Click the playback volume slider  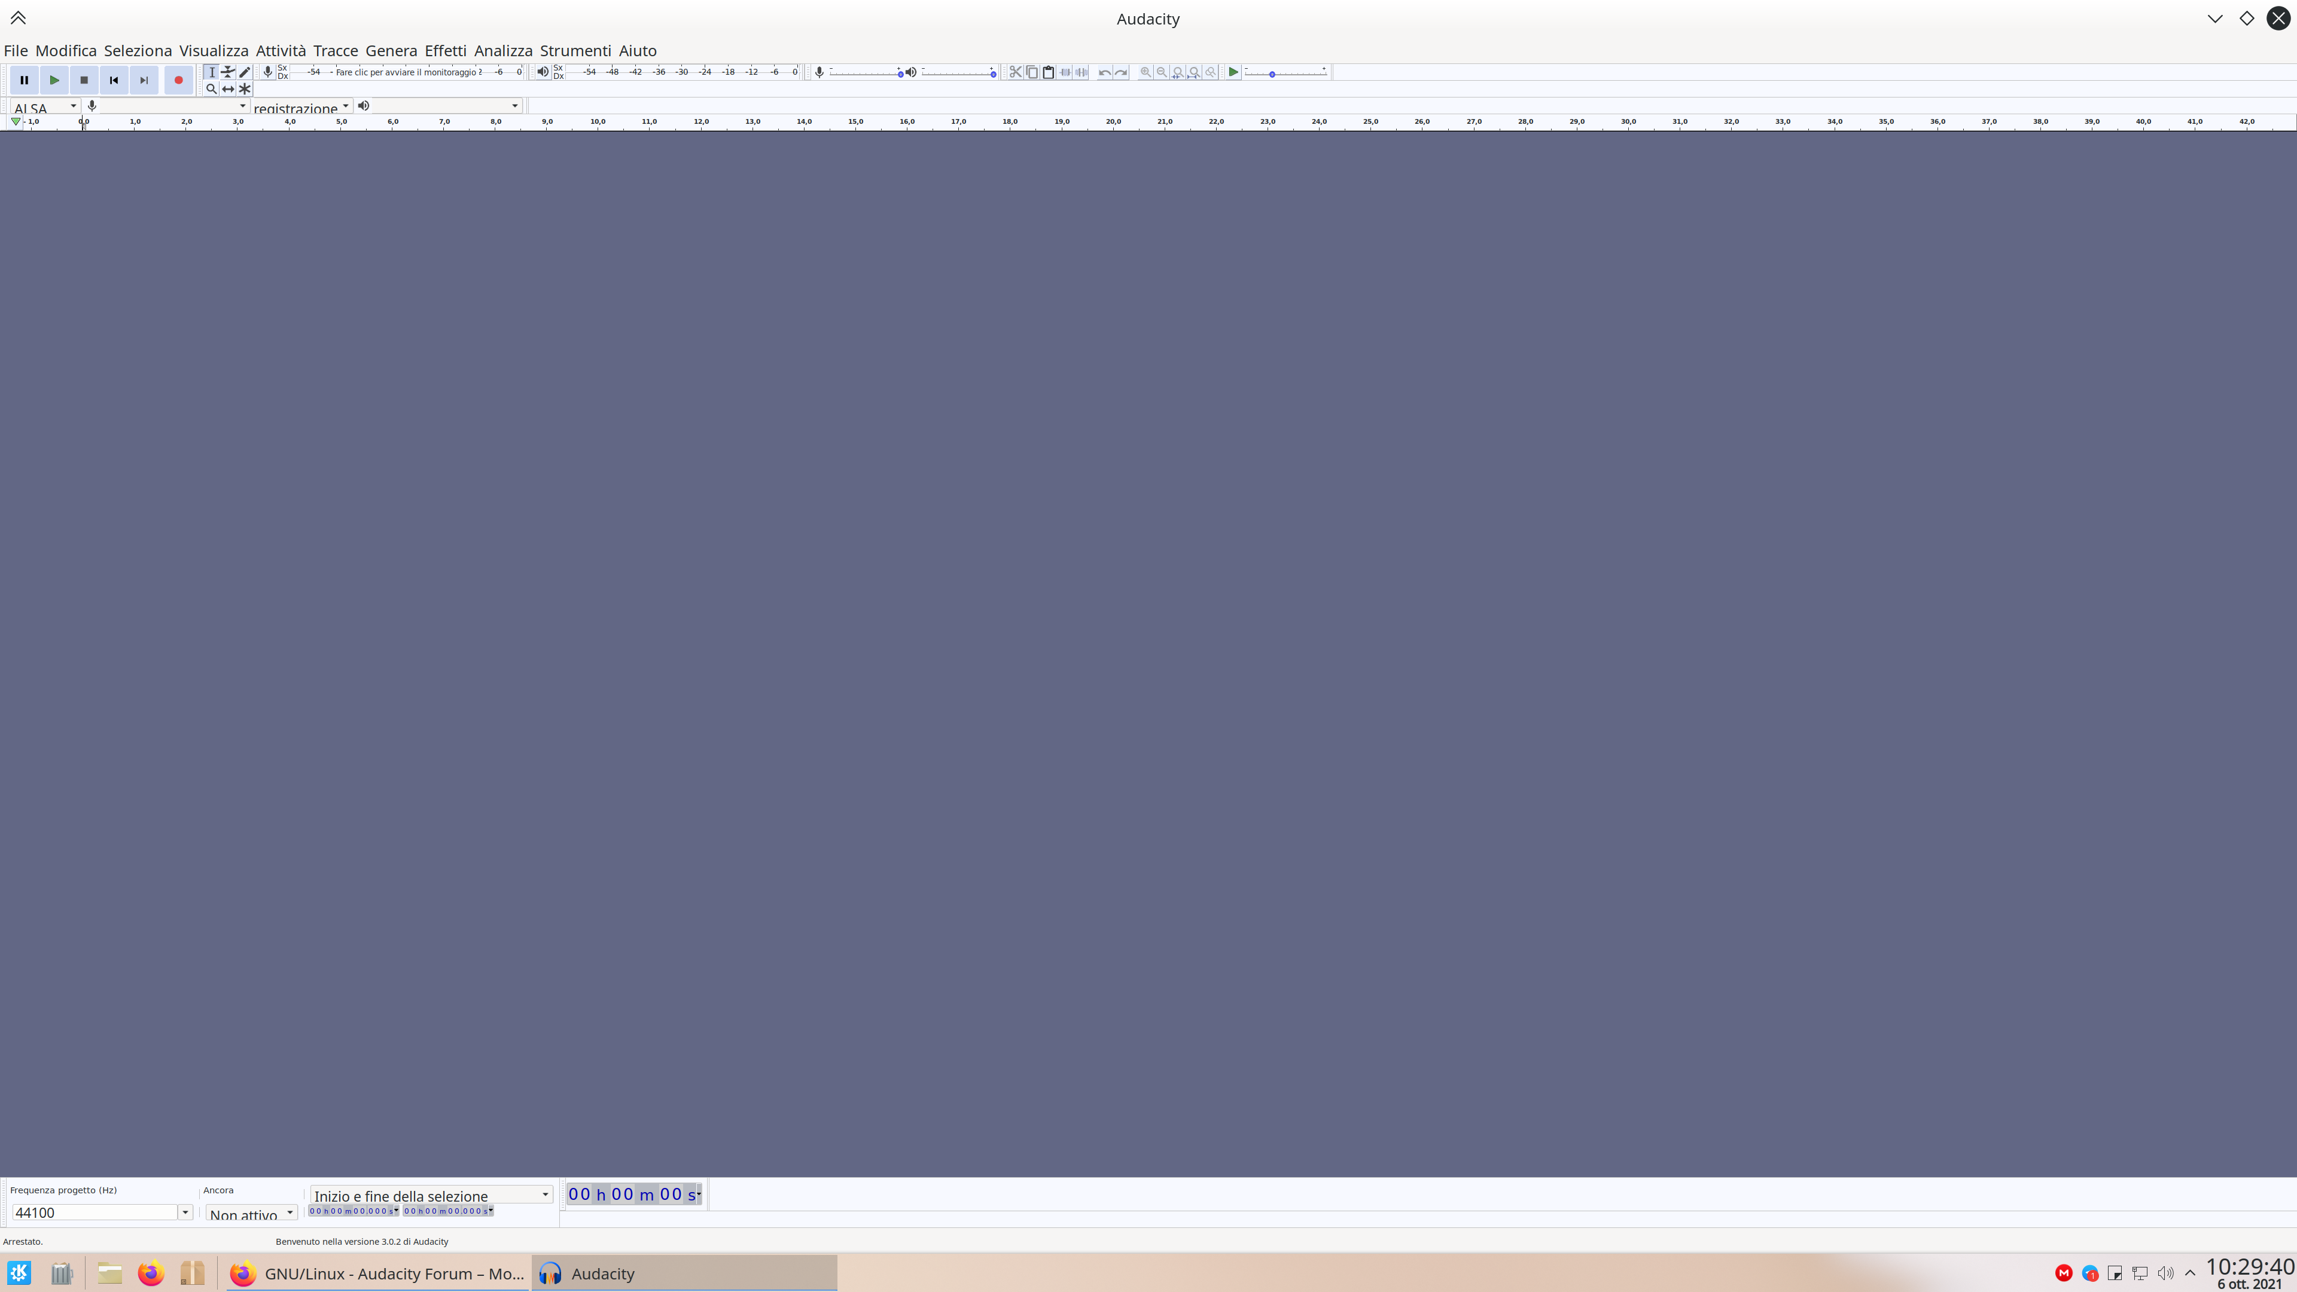[959, 73]
